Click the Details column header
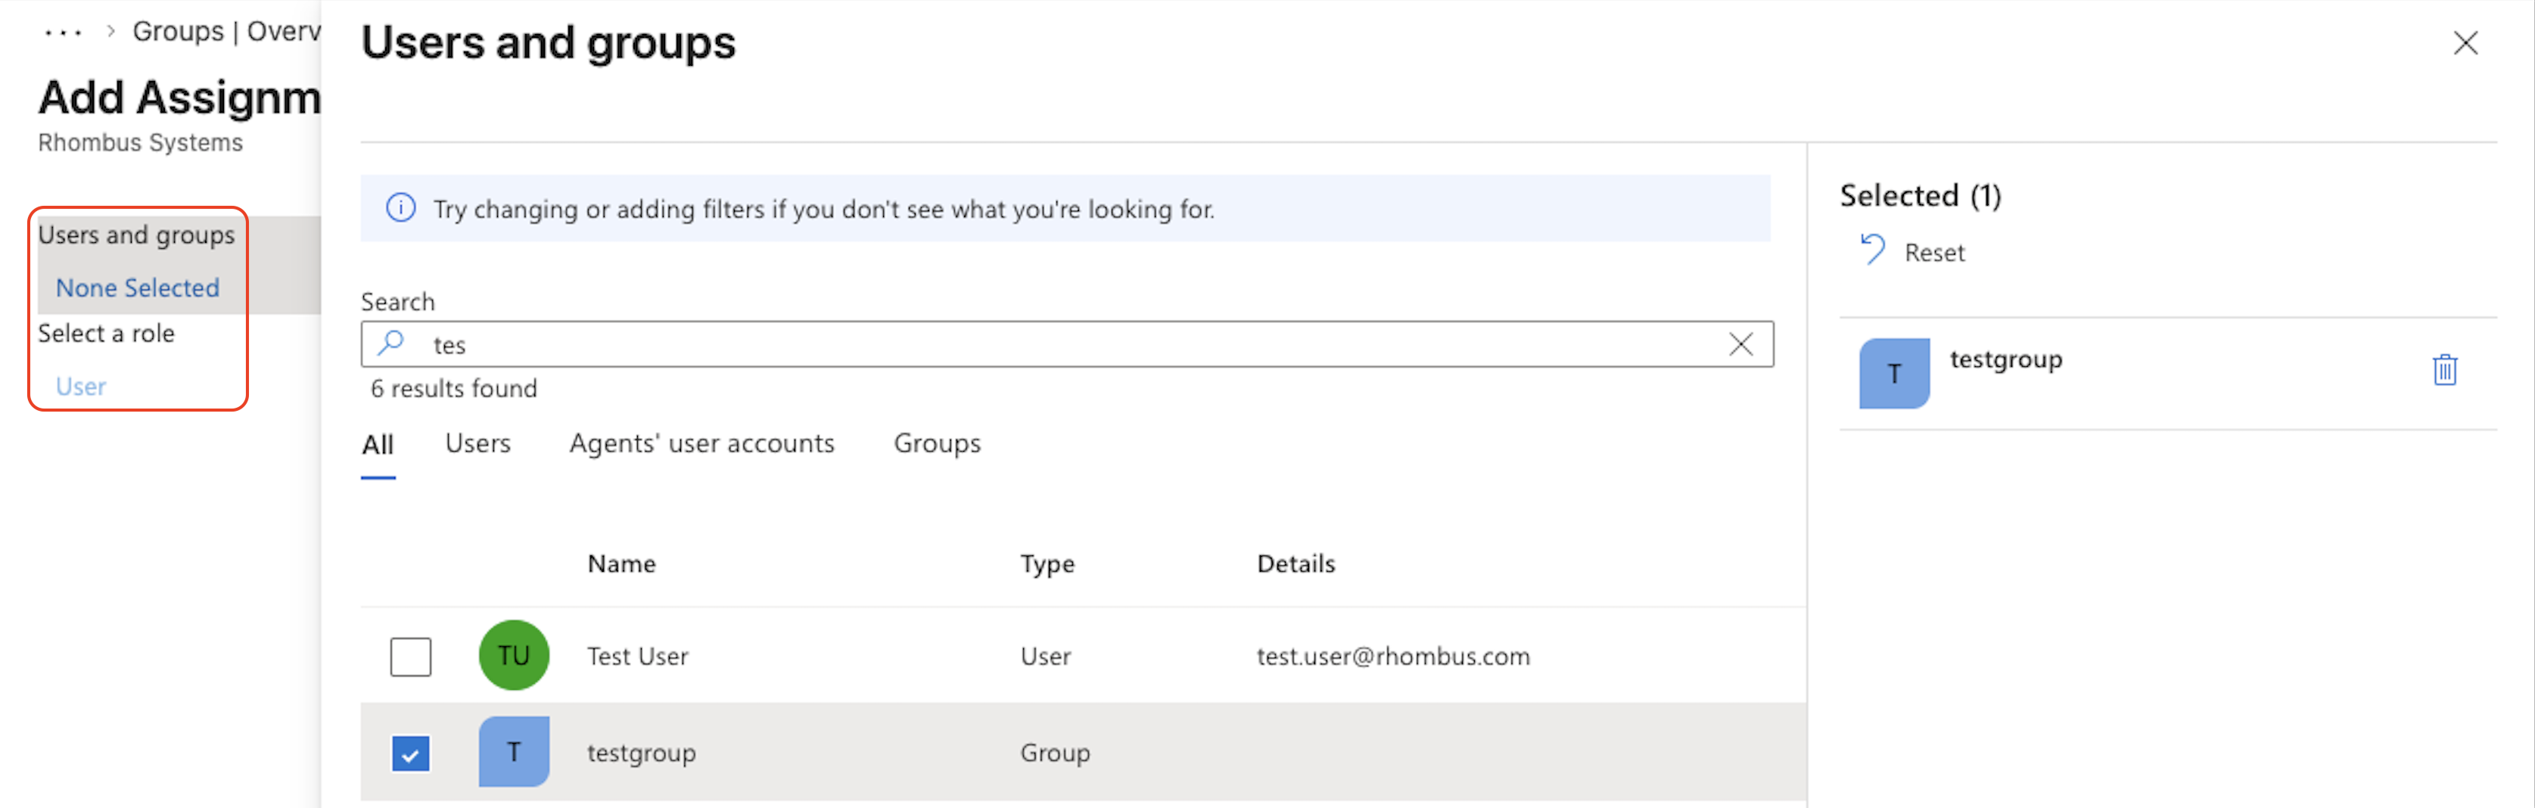The image size is (2535, 808). point(1295,563)
